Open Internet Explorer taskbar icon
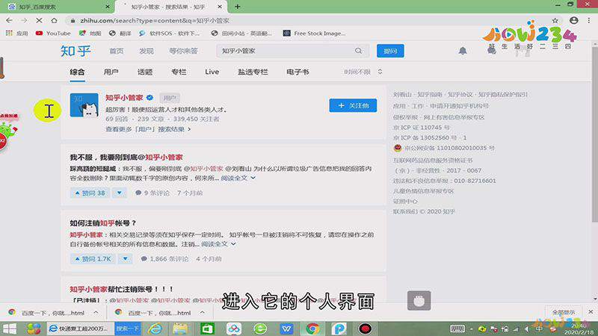 pos(155,329)
